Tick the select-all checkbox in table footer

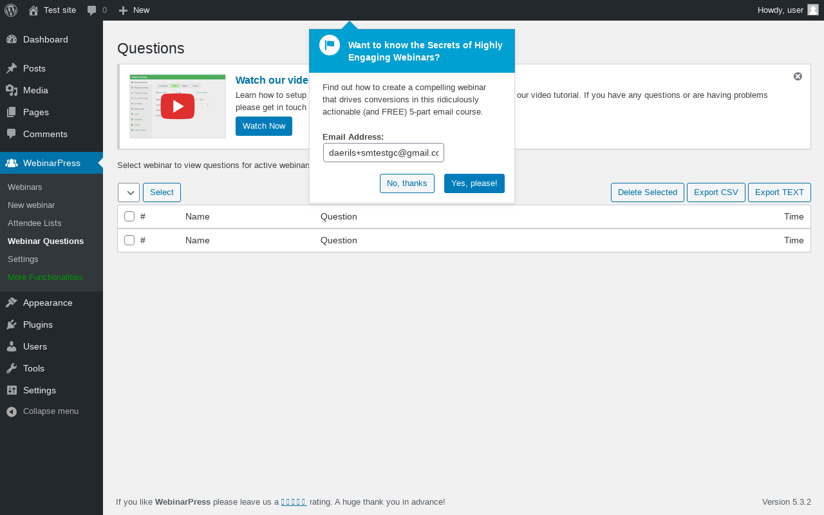pos(129,240)
